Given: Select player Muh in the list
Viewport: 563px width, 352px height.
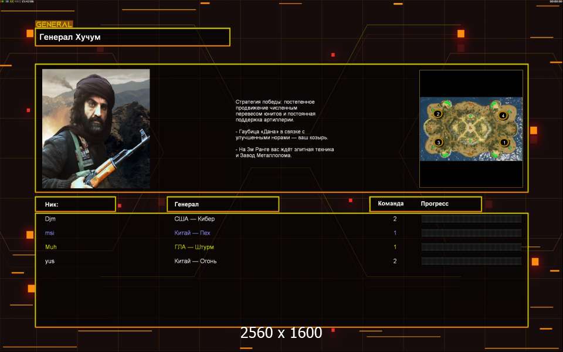Looking at the screenshot, I should 51,247.
